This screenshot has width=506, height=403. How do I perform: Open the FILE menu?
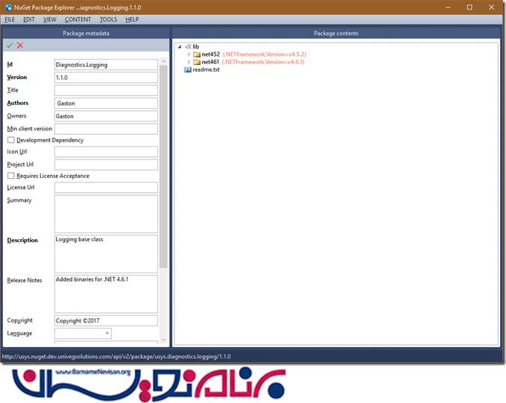10,19
